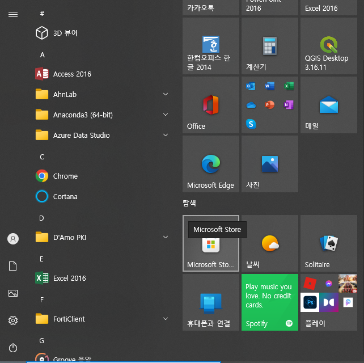Open Cortana from the app list
Image resolution: width=364 pixels, height=363 pixels.
pyautogui.click(x=101, y=196)
